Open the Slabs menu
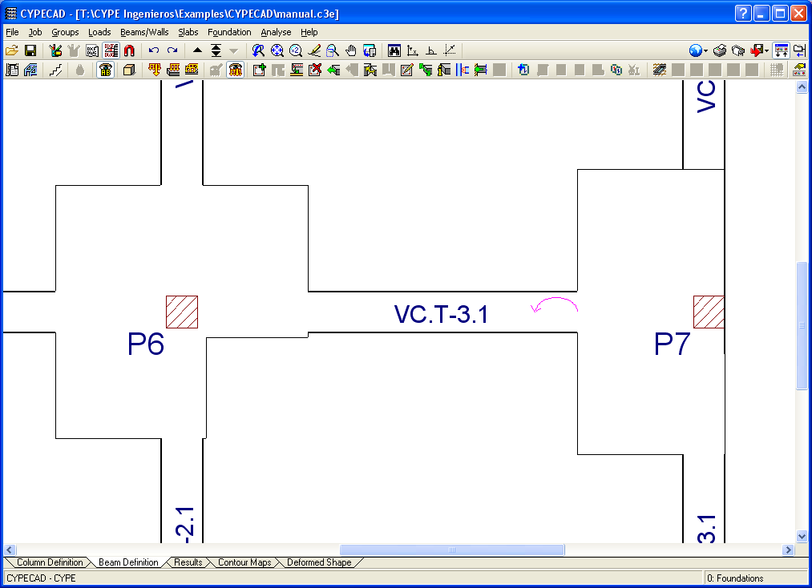The width and height of the screenshot is (812, 588). click(x=188, y=32)
